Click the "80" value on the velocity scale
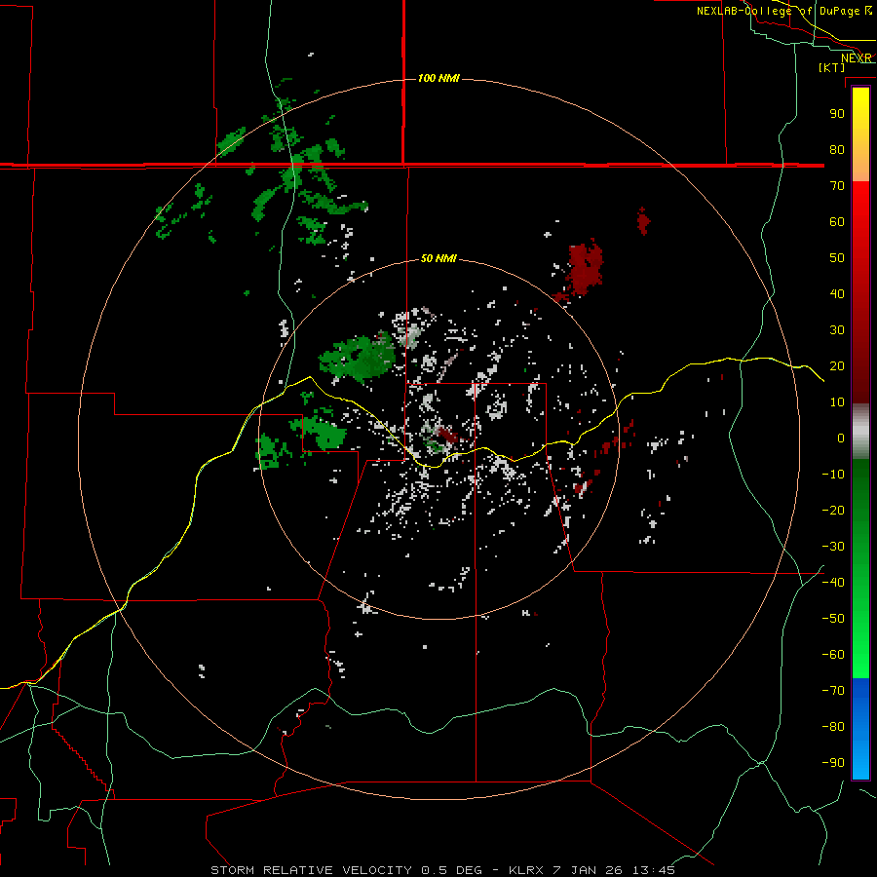Image resolution: width=877 pixels, height=877 pixels. [x=837, y=150]
